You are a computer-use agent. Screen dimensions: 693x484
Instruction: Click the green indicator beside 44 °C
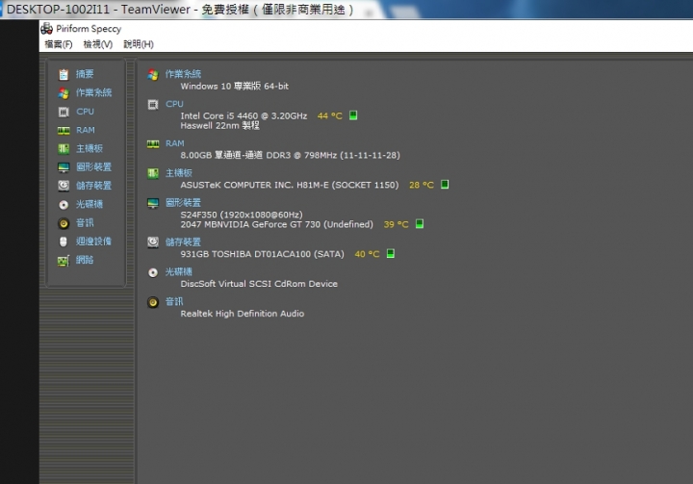[353, 115]
